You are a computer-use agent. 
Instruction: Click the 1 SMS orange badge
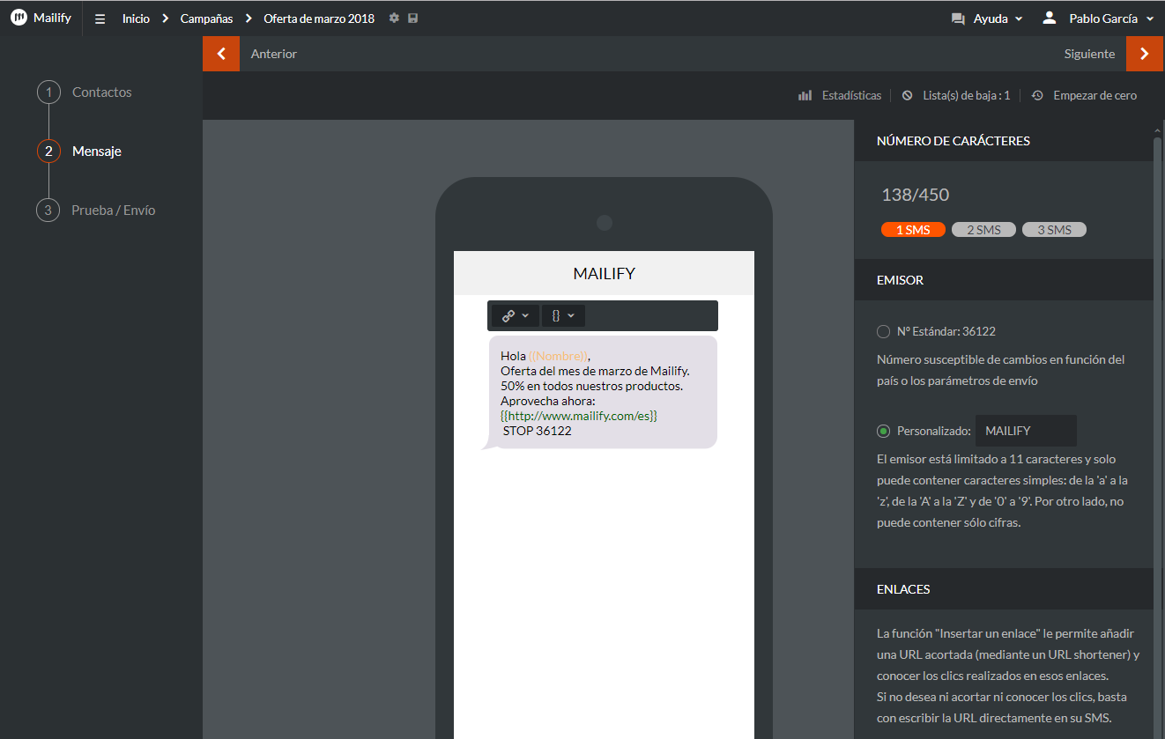click(913, 230)
